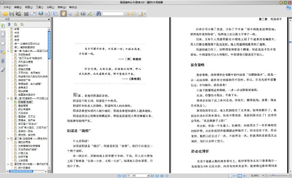
Task: Click the Open file folder icon
Action: (5, 14)
